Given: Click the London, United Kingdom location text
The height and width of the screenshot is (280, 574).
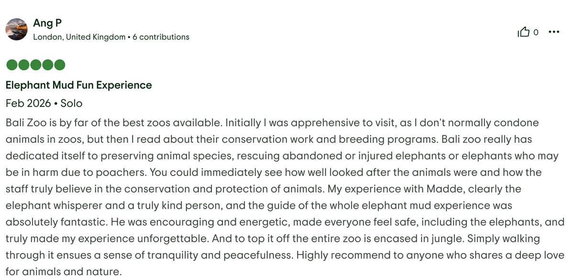Looking at the screenshot, I should point(79,37).
